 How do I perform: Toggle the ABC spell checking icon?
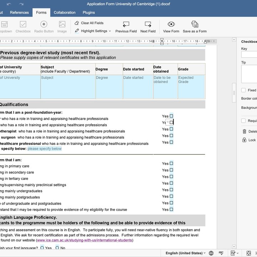(221, 253)
